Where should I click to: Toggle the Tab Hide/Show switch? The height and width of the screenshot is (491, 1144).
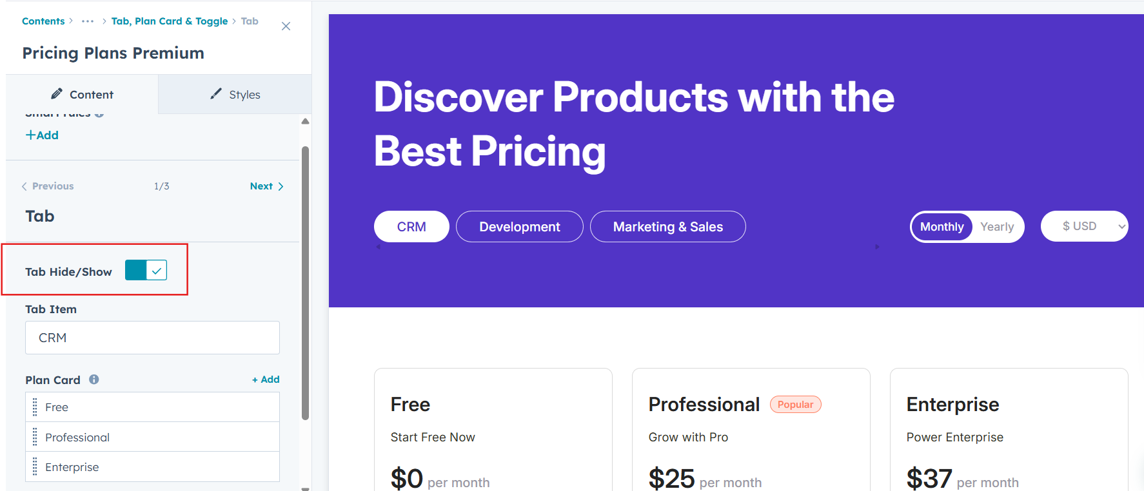[146, 271]
